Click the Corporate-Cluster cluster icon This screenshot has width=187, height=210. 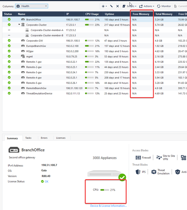pyautogui.click(x=23, y=25)
